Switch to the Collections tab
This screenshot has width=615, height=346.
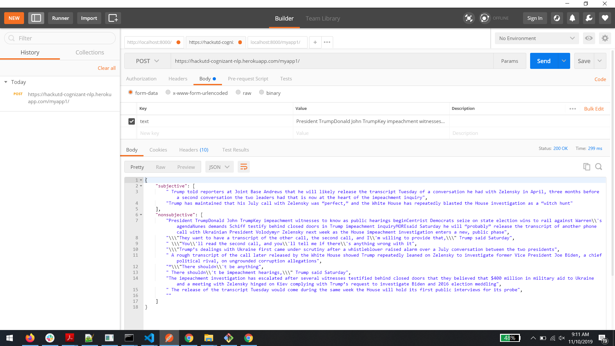tap(90, 53)
